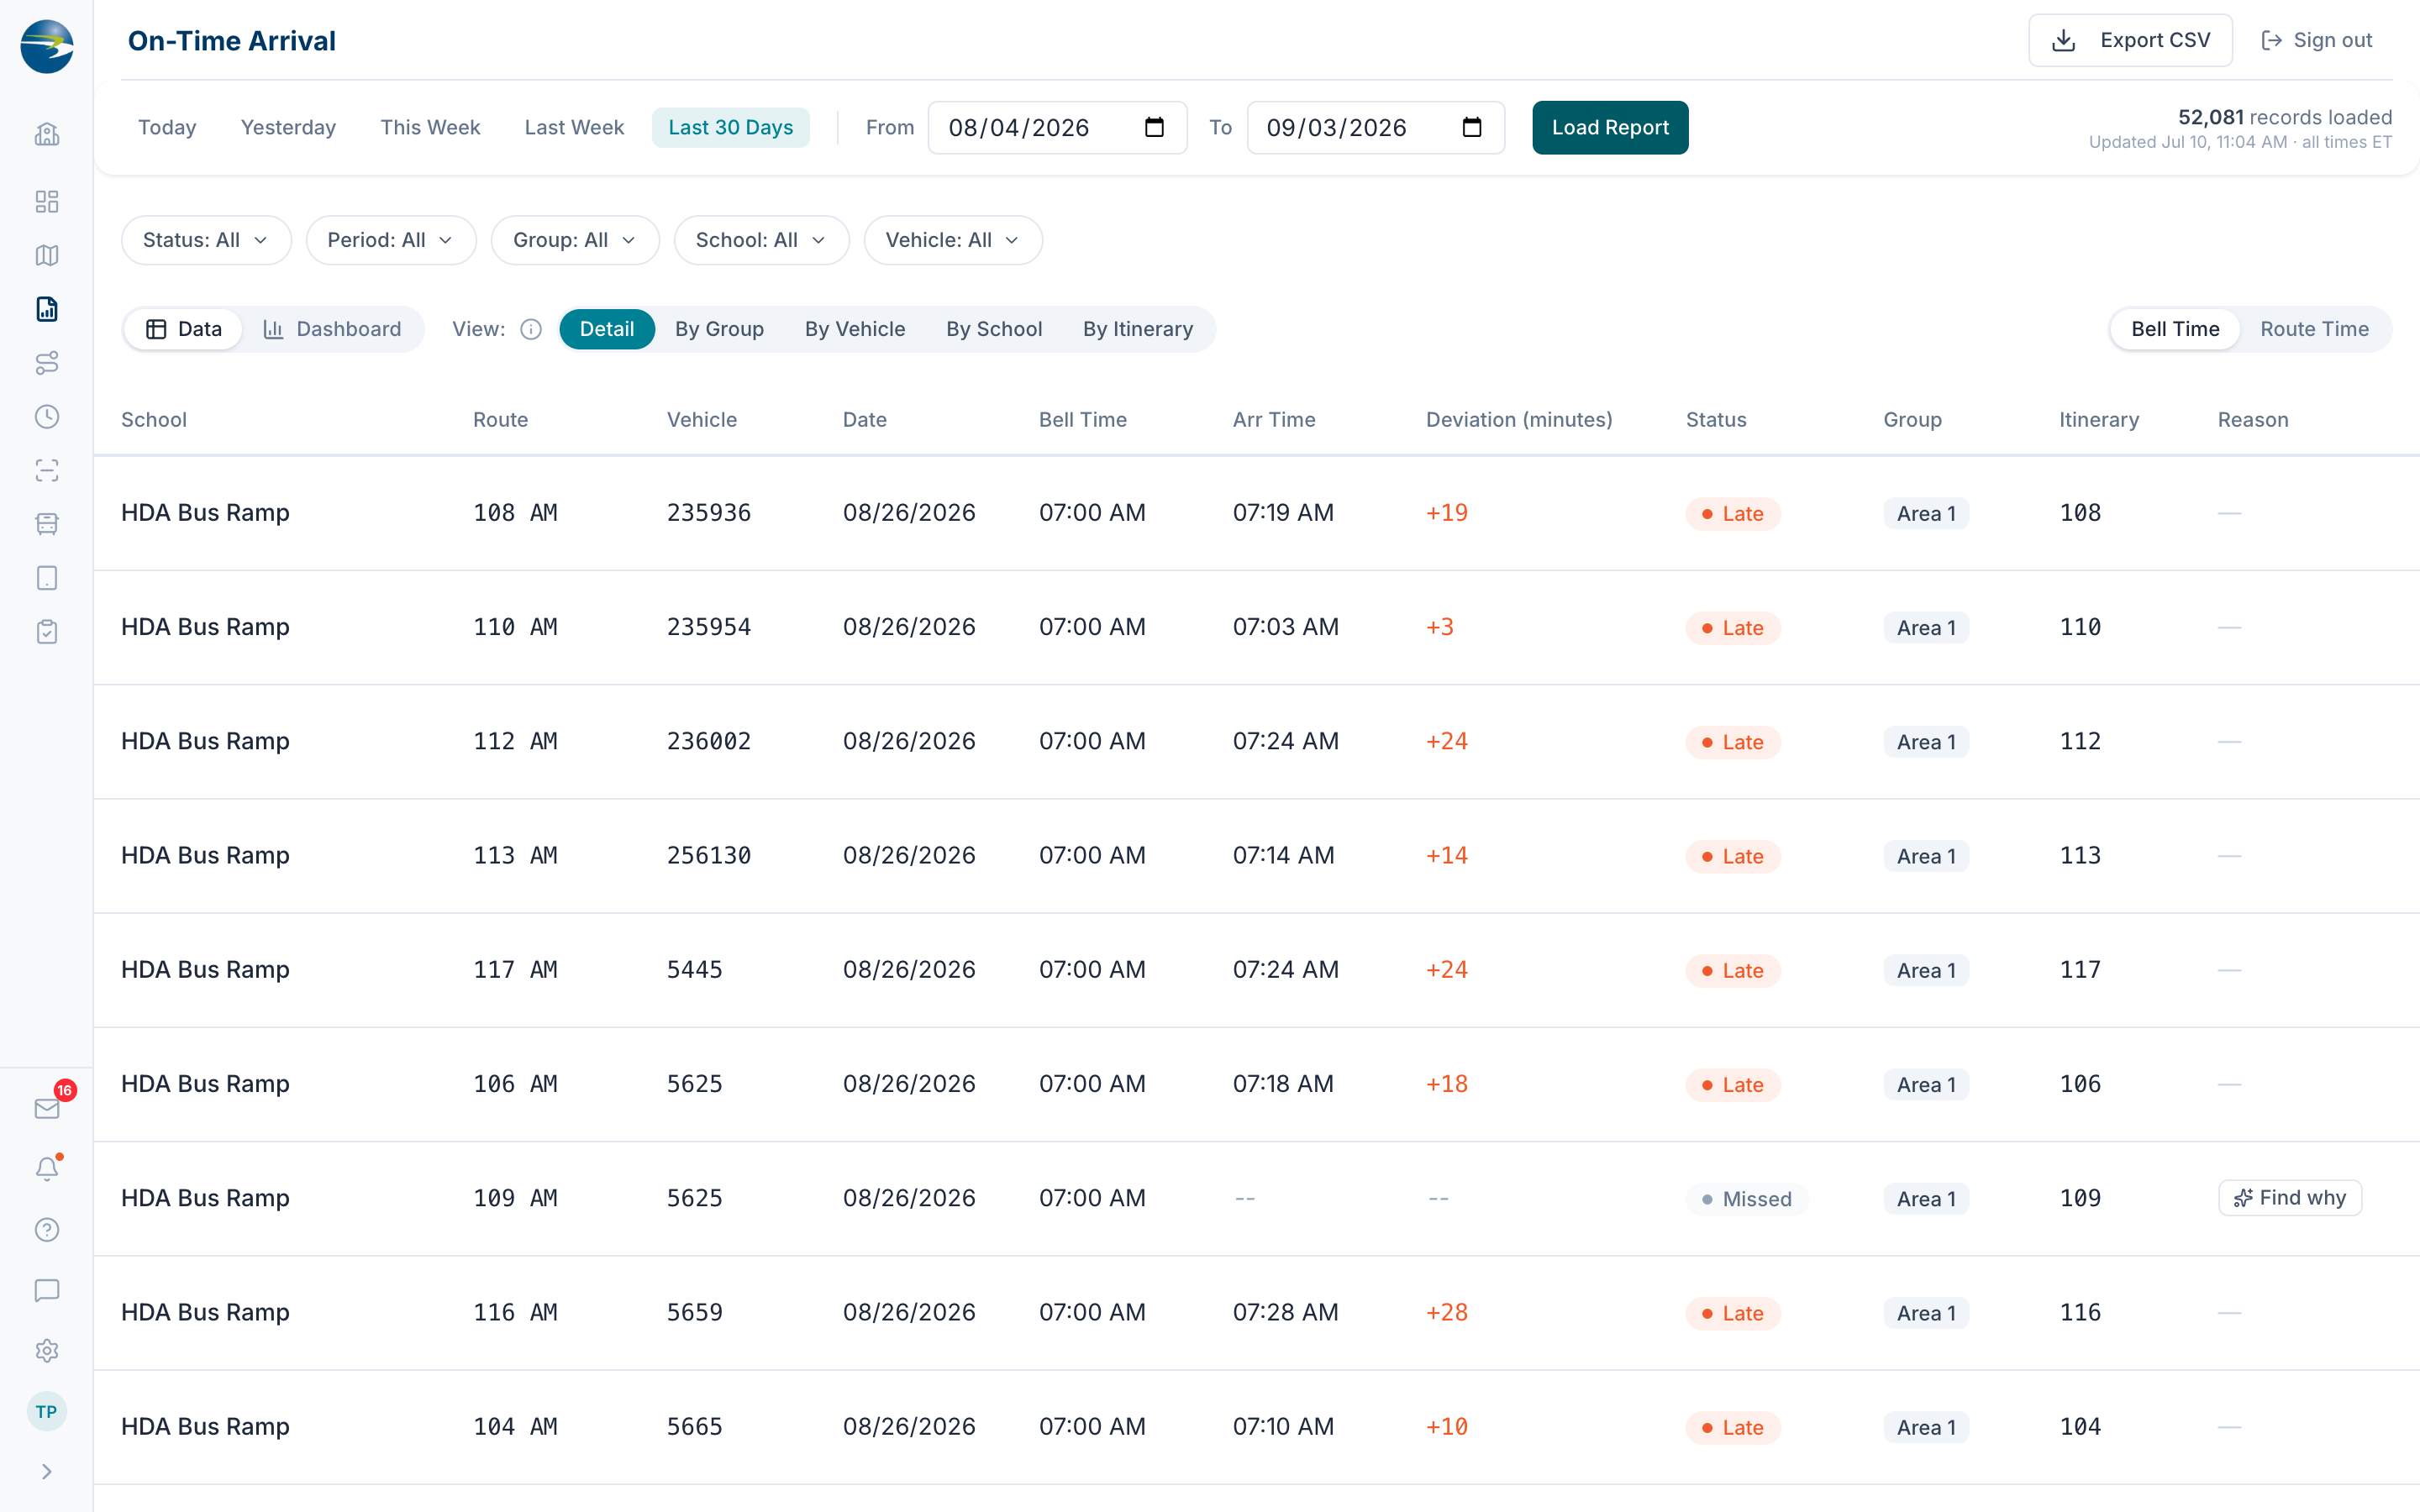Click the +28 deviation value

(1447, 1313)
